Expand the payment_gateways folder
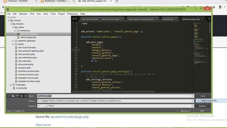 click(x=13, y=41)
